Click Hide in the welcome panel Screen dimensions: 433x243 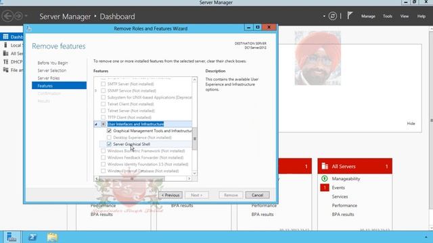coord(411,124)
